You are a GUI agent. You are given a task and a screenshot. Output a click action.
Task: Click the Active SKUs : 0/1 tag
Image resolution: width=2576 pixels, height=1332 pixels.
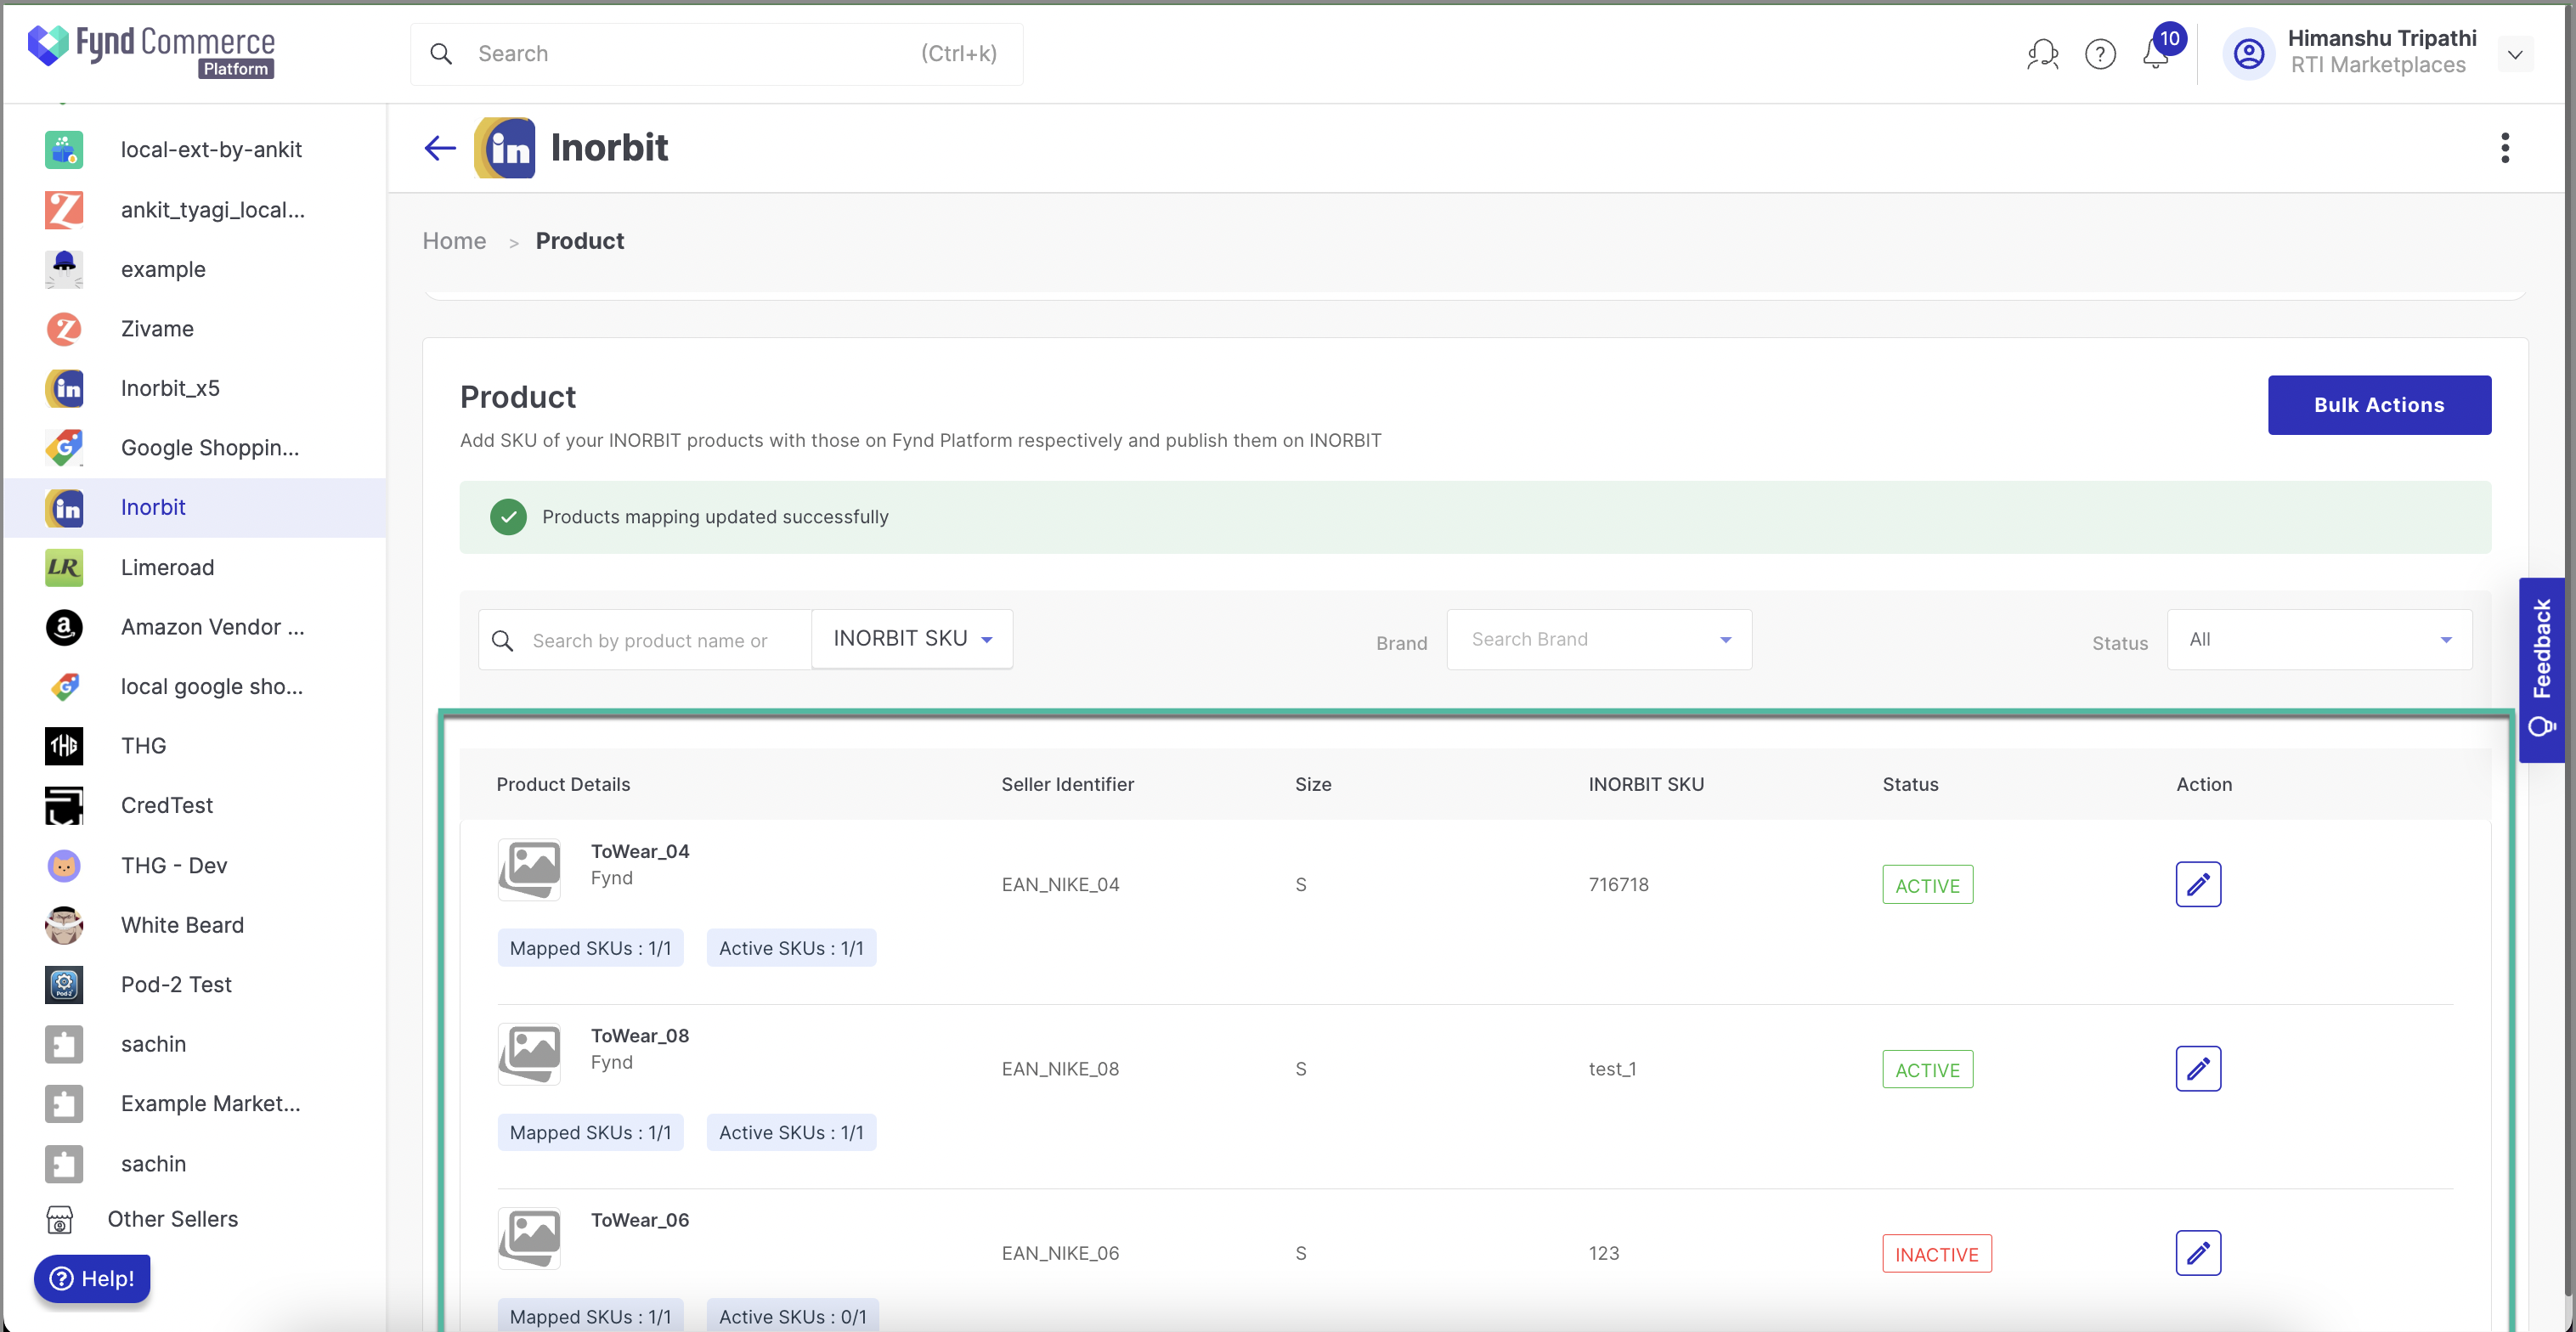click(x=792, y=1317)
